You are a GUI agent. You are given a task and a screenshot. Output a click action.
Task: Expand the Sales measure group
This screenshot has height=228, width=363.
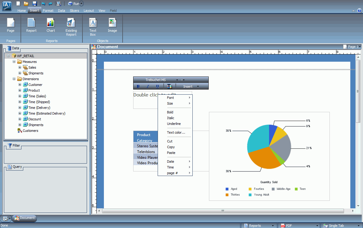coord(20,67)
